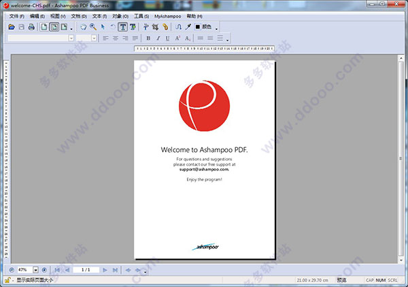Set medium line spacing icon
408x287 pixels.
click(x=210, y=38)
